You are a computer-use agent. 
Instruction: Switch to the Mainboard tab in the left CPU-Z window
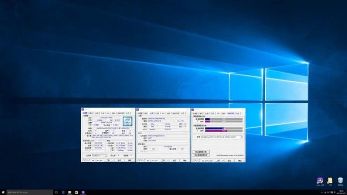click(x=96, y=113)
